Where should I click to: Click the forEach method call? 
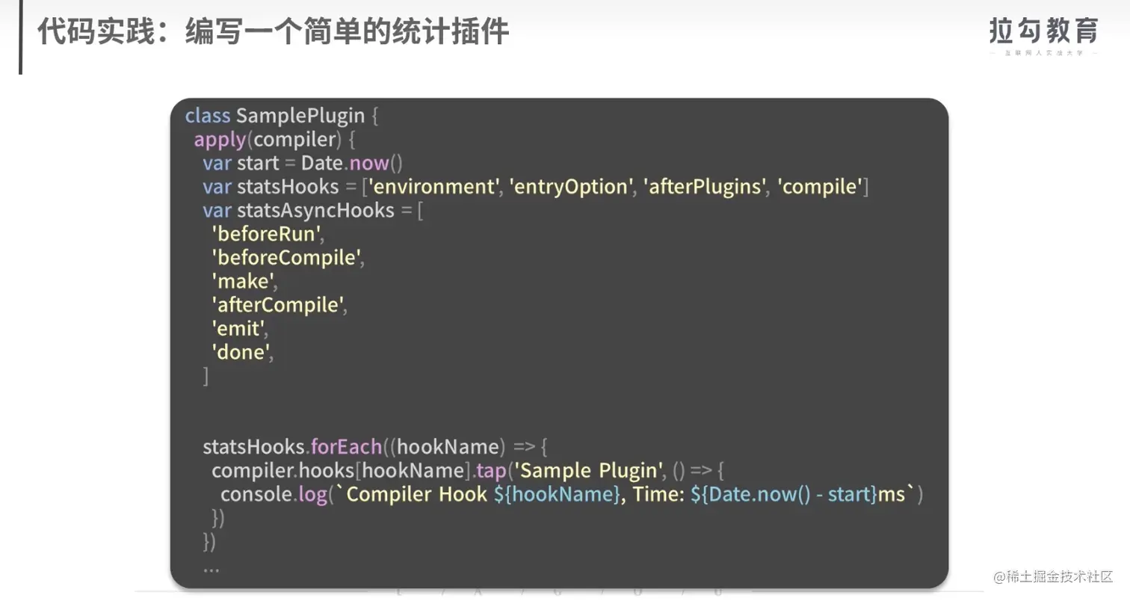(345, 447)
